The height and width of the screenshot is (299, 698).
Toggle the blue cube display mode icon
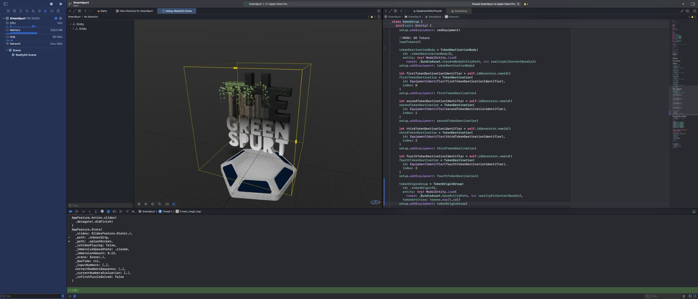[x=174, y=204]
